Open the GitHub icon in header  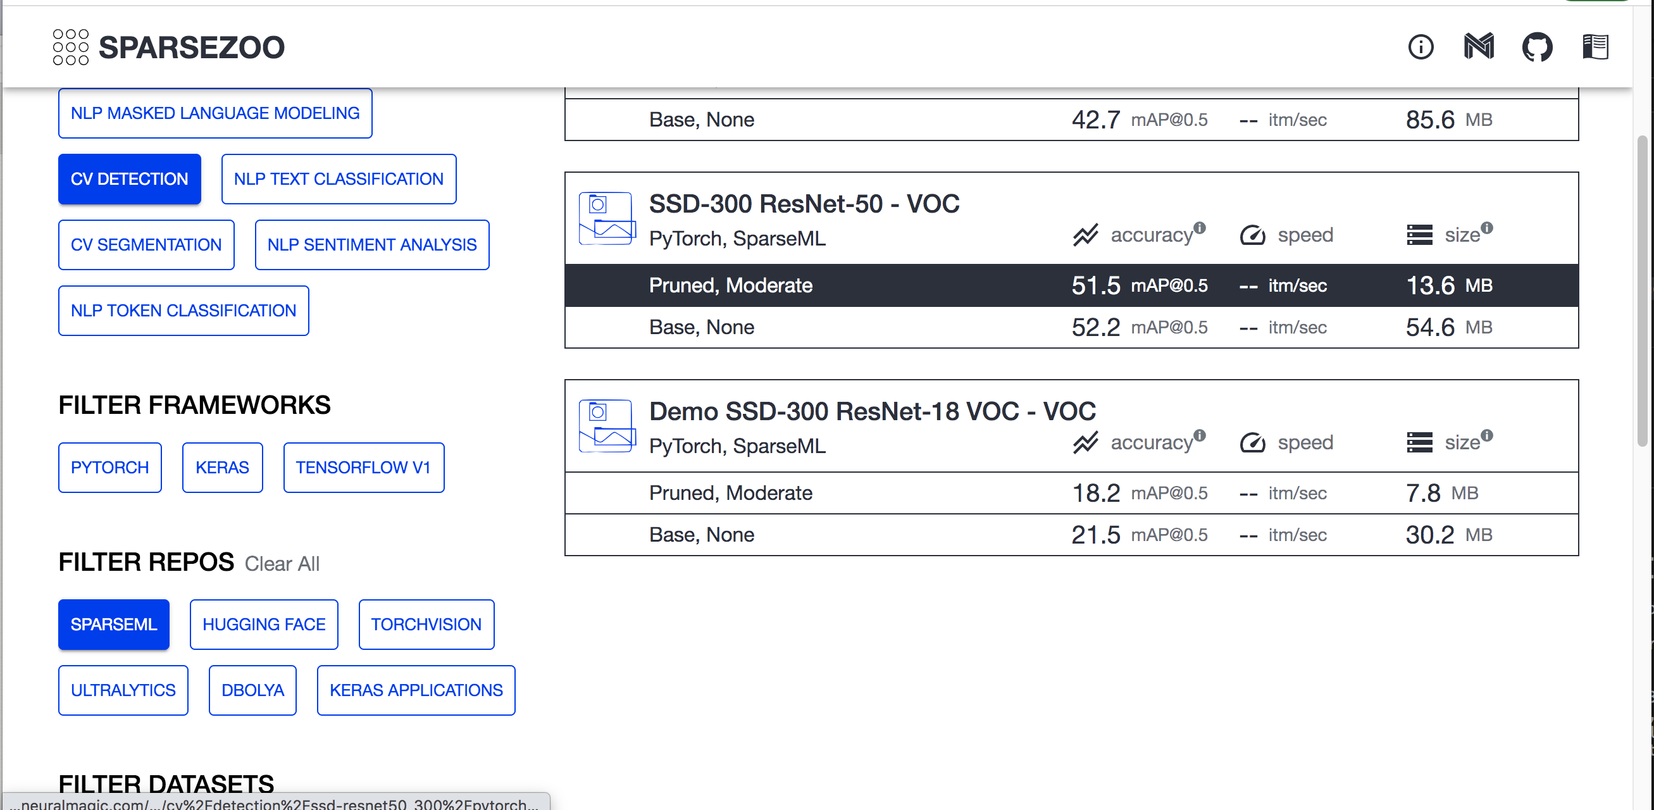(1536, 47)
